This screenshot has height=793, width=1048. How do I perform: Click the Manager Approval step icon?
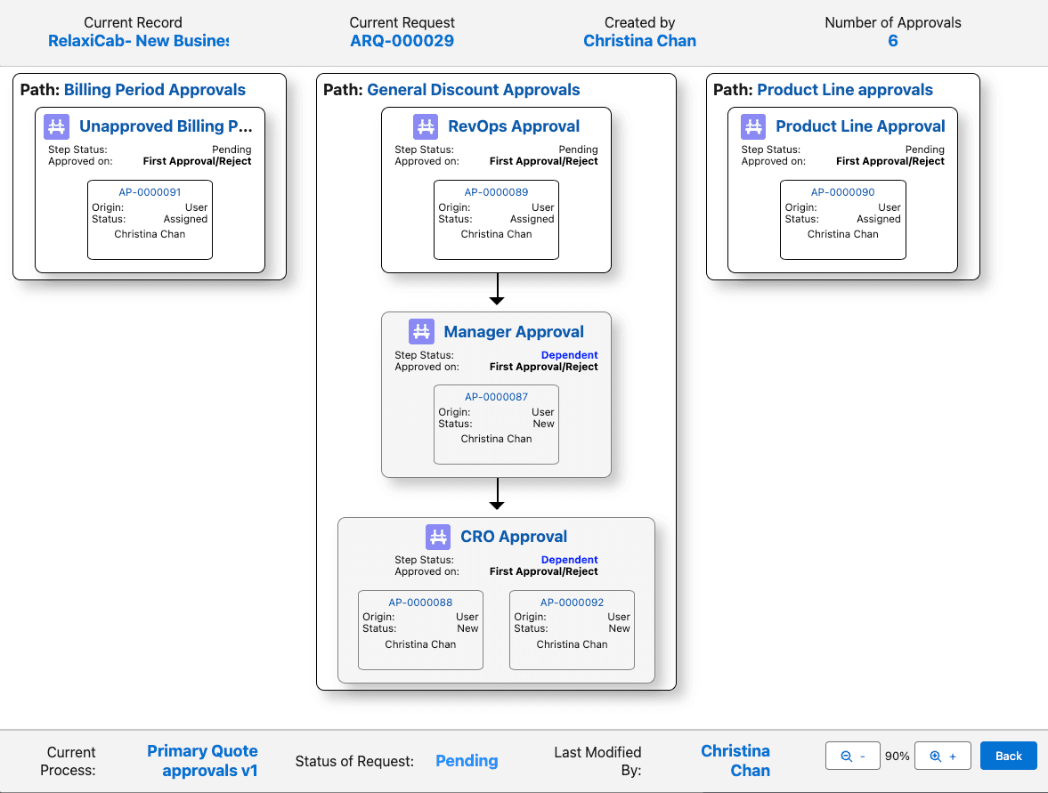coord(421,331)
